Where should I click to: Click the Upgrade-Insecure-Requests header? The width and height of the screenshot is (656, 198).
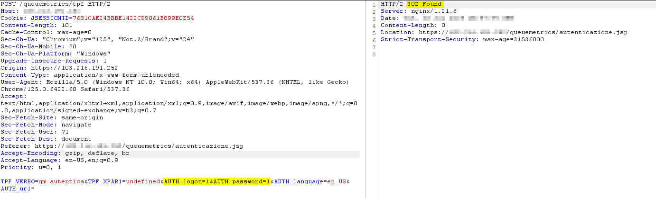(x=54, y=61)
